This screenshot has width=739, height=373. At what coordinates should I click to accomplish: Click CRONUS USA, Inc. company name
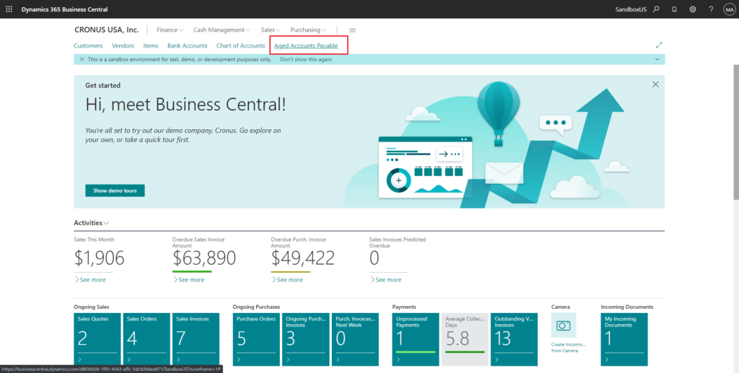(107, 30)
